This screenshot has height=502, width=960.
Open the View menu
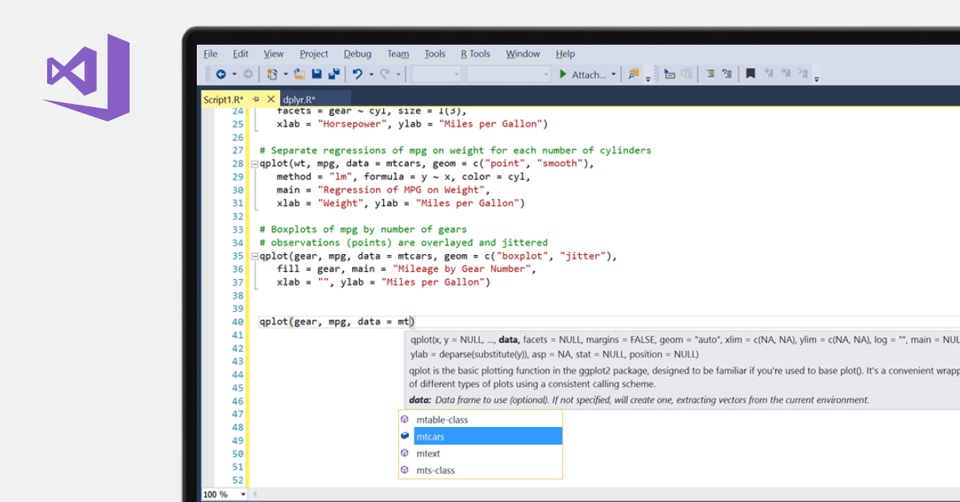point(274,54)
